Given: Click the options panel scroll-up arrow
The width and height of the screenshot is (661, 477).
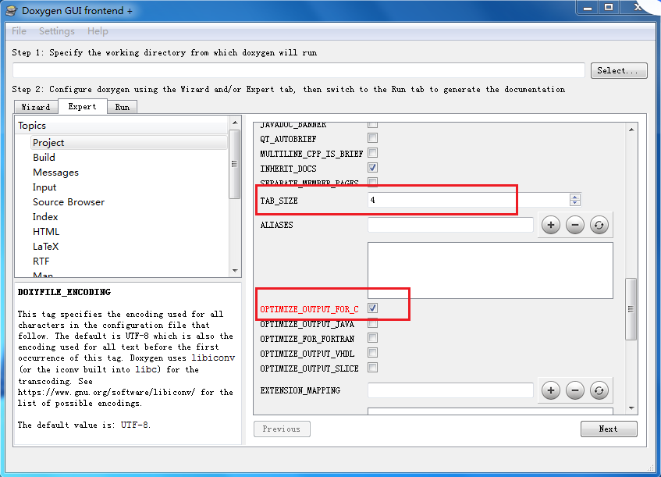Looking at the screenshot, I should [631, 130].
